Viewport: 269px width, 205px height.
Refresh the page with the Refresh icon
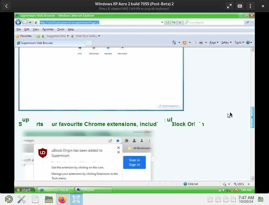click(x=174, y=22)
